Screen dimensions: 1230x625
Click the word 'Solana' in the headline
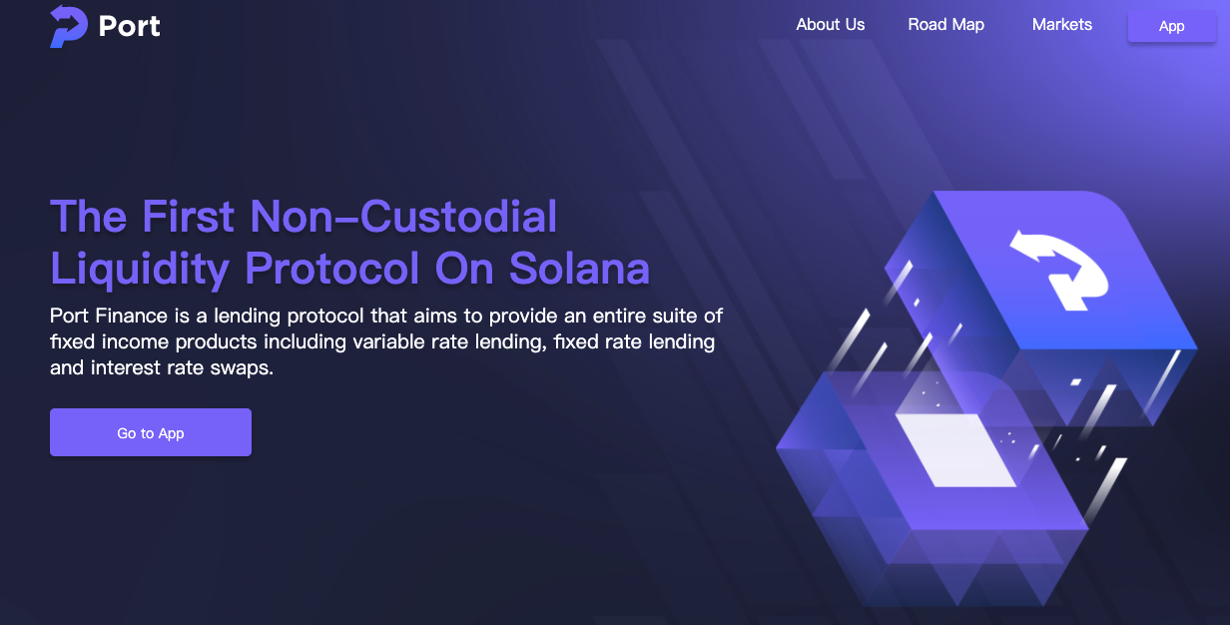tap(579, 268)
